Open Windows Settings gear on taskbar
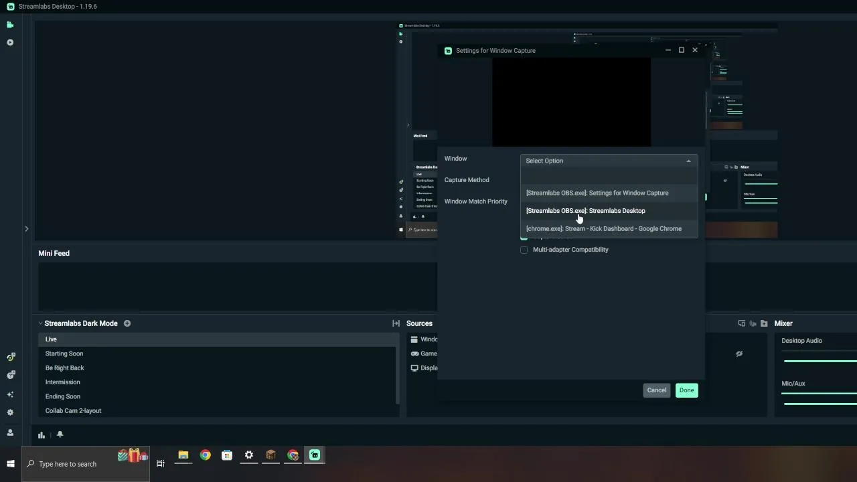 click(x=249, y=455)
